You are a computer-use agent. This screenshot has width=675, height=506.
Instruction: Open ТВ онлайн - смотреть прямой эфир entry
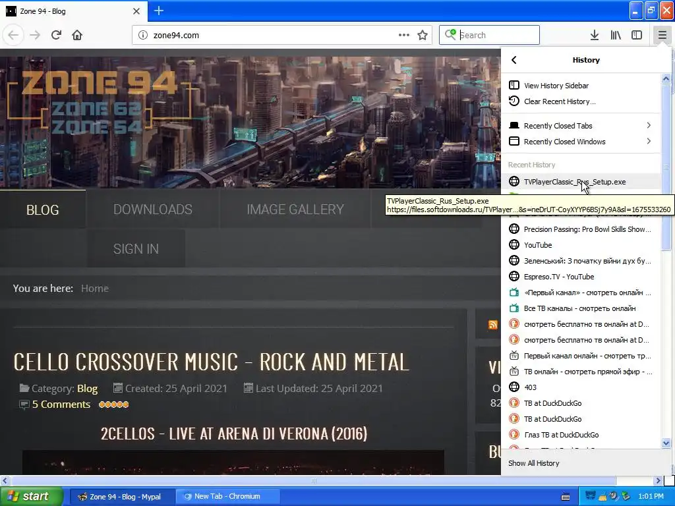point(581,372)
